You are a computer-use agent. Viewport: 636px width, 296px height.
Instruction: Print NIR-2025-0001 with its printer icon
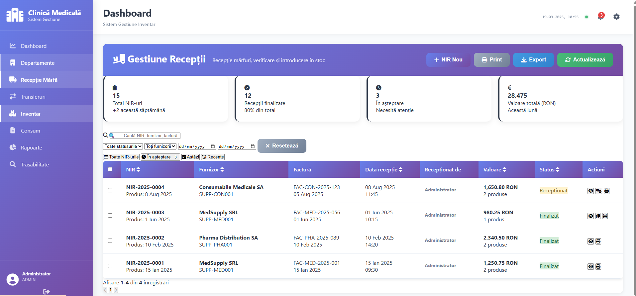click(598, 266)
